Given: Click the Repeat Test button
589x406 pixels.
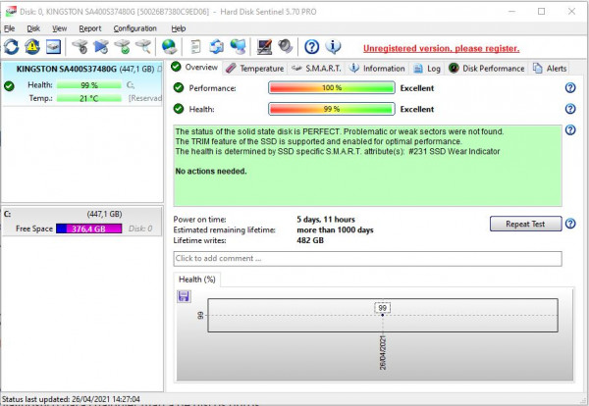Looking at the screenshot, I should (x=525, y=224).
